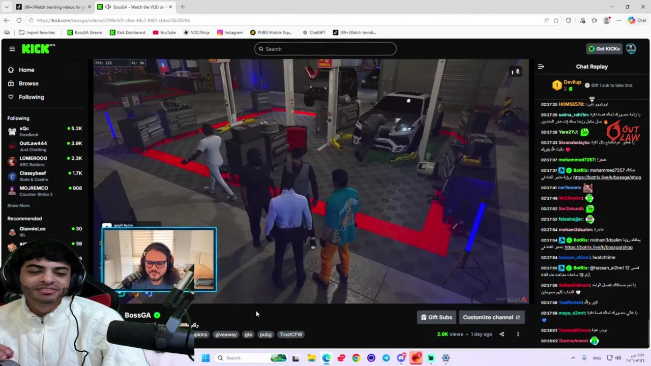Toggle the sidebar hamburger menu
The image size is (651, 366).
pos(12,49)
